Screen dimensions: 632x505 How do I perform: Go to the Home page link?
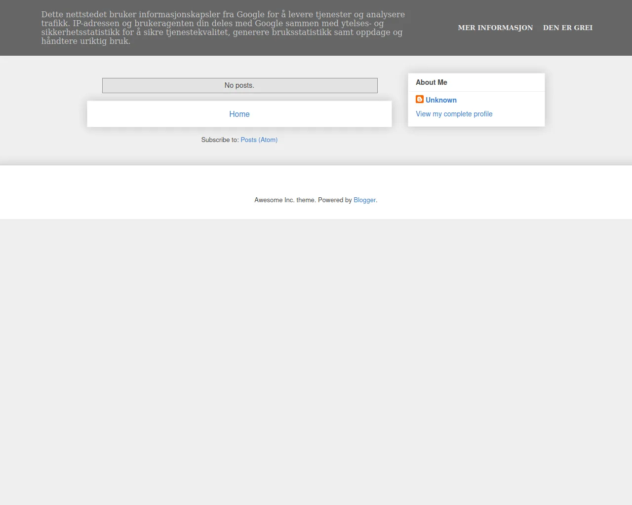239,114
